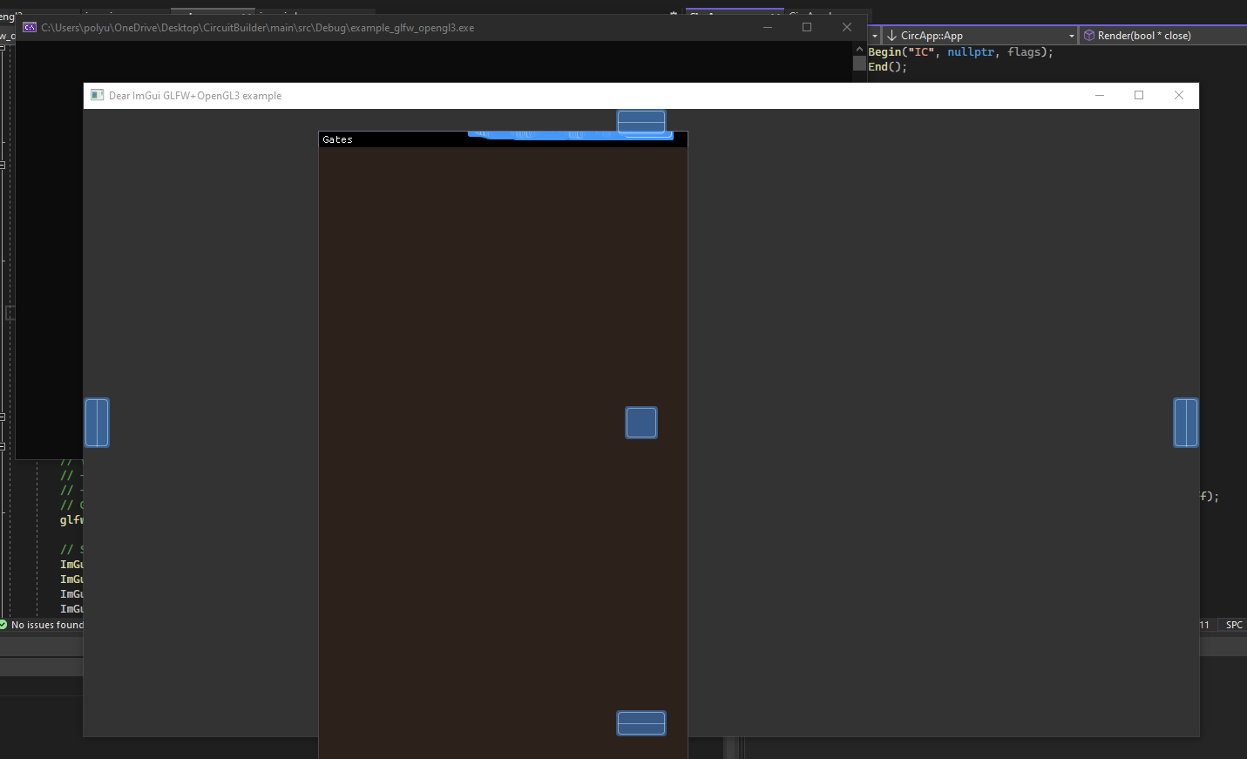This screenshot has width=1247, height=759.
Task: Open the Render(bool * close) member dropdown
Action: pyautogui.click(x=1163, y=36)
